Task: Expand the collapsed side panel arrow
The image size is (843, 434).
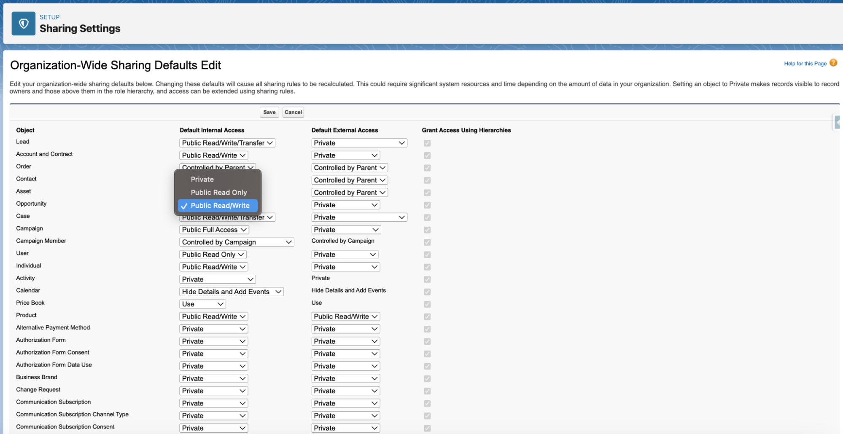Action: pyautogui.click(x=838, y=122)
